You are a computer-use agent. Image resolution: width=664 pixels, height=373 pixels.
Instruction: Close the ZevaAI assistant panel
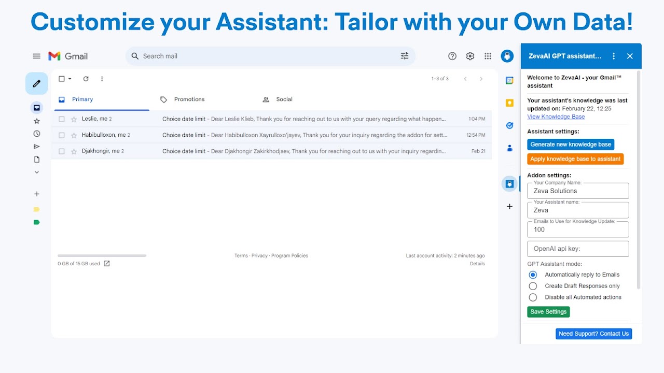pyautogui.click(x=630, y=56)
